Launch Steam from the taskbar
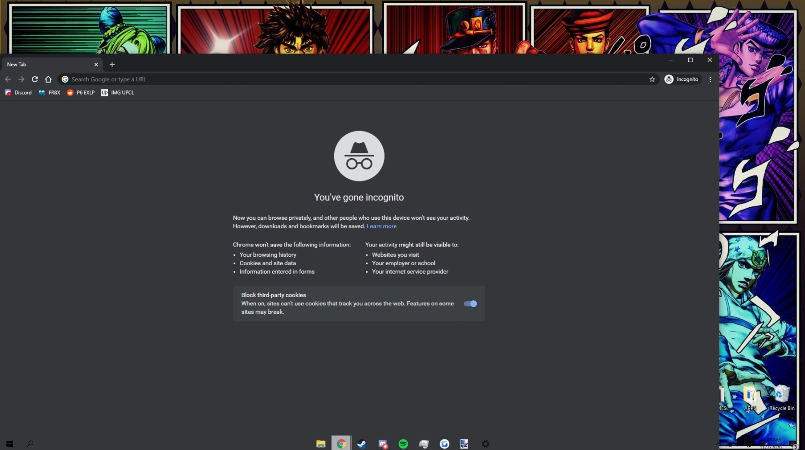The width and height of the screenshot is (805, 450). (x=362, y=444)
